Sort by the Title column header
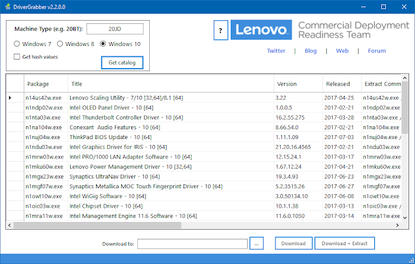The image size is (415, 264). pyautogui.click(x=171, y=83)
